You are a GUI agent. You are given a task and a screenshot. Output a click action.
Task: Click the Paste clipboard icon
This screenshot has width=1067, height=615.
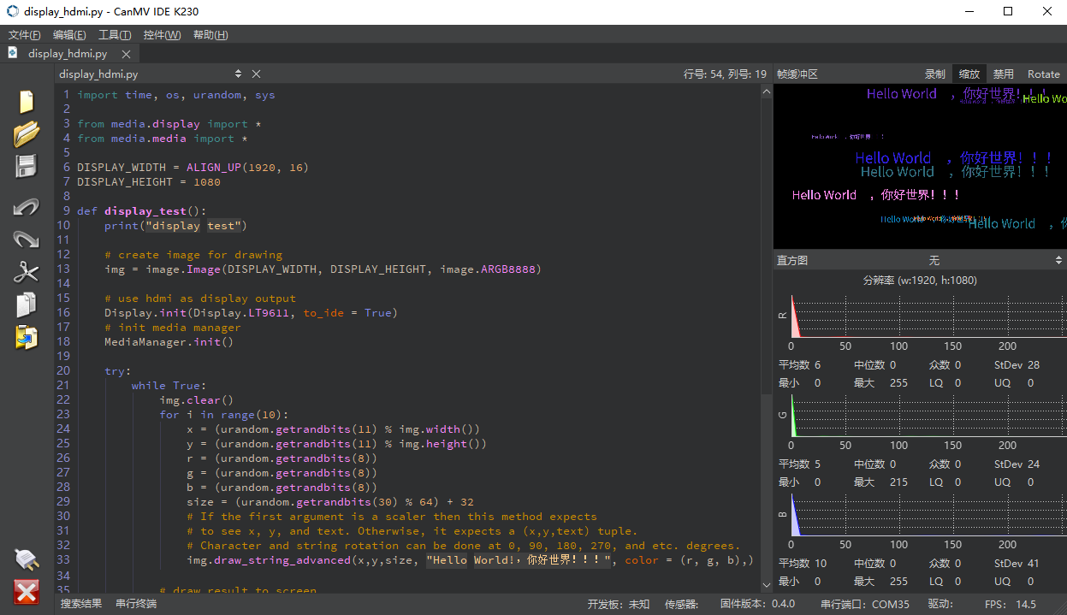27,337
